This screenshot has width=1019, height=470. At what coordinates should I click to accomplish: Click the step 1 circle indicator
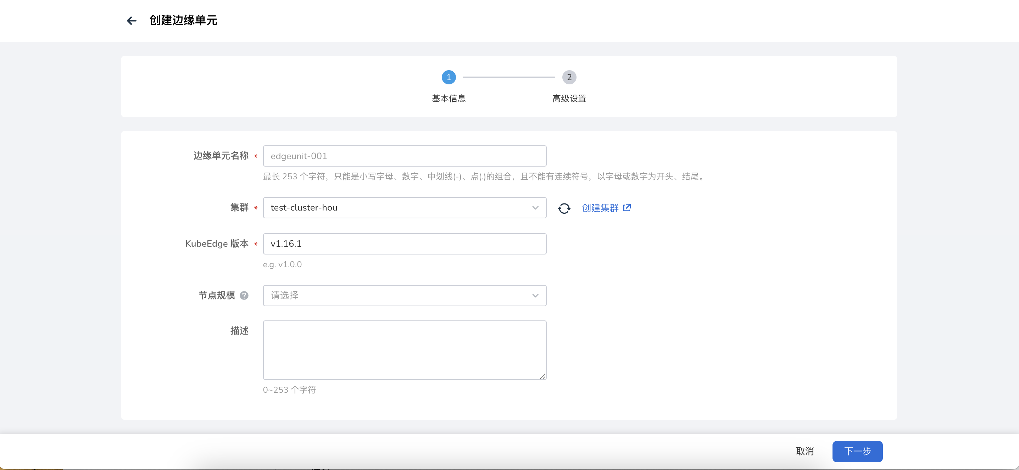tap(449, 77)
